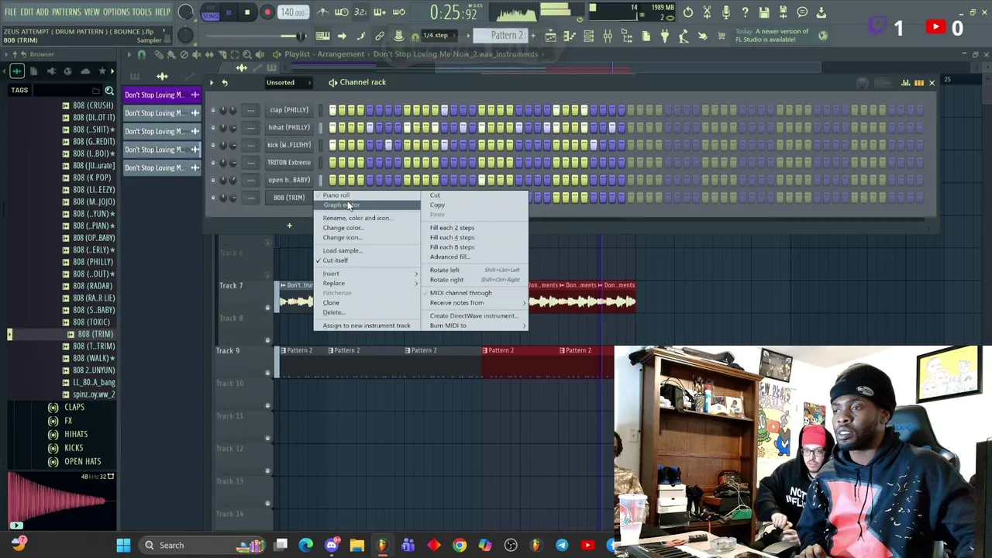Click the kick channel name button

click(x=288, y=145)
